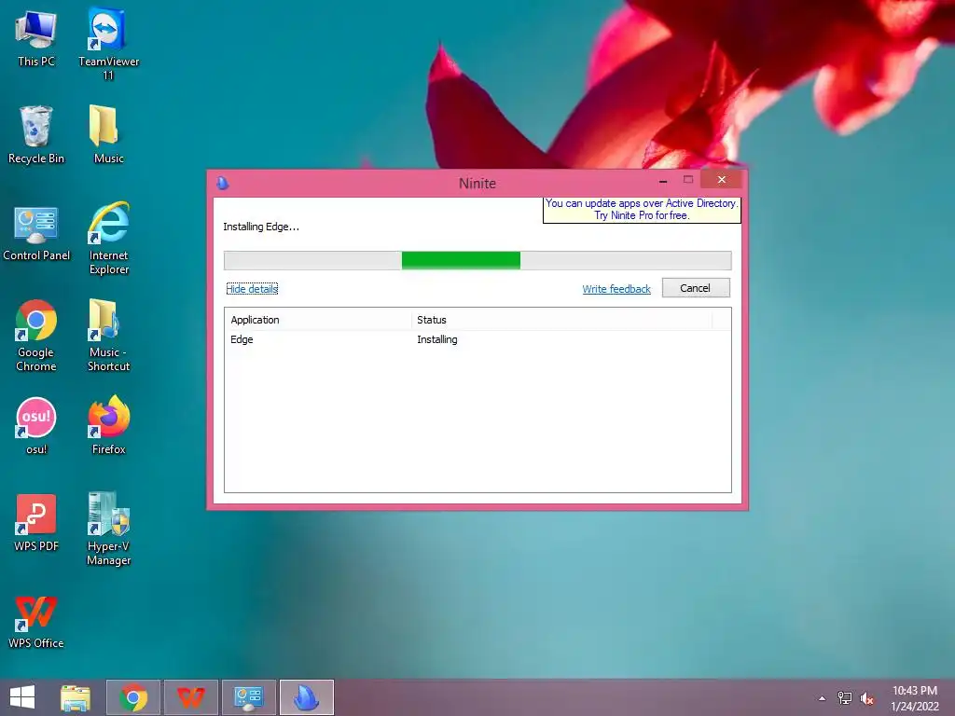Click the Status column header
This screenshot has width=955, height=716.
click(x=561, y=320)
